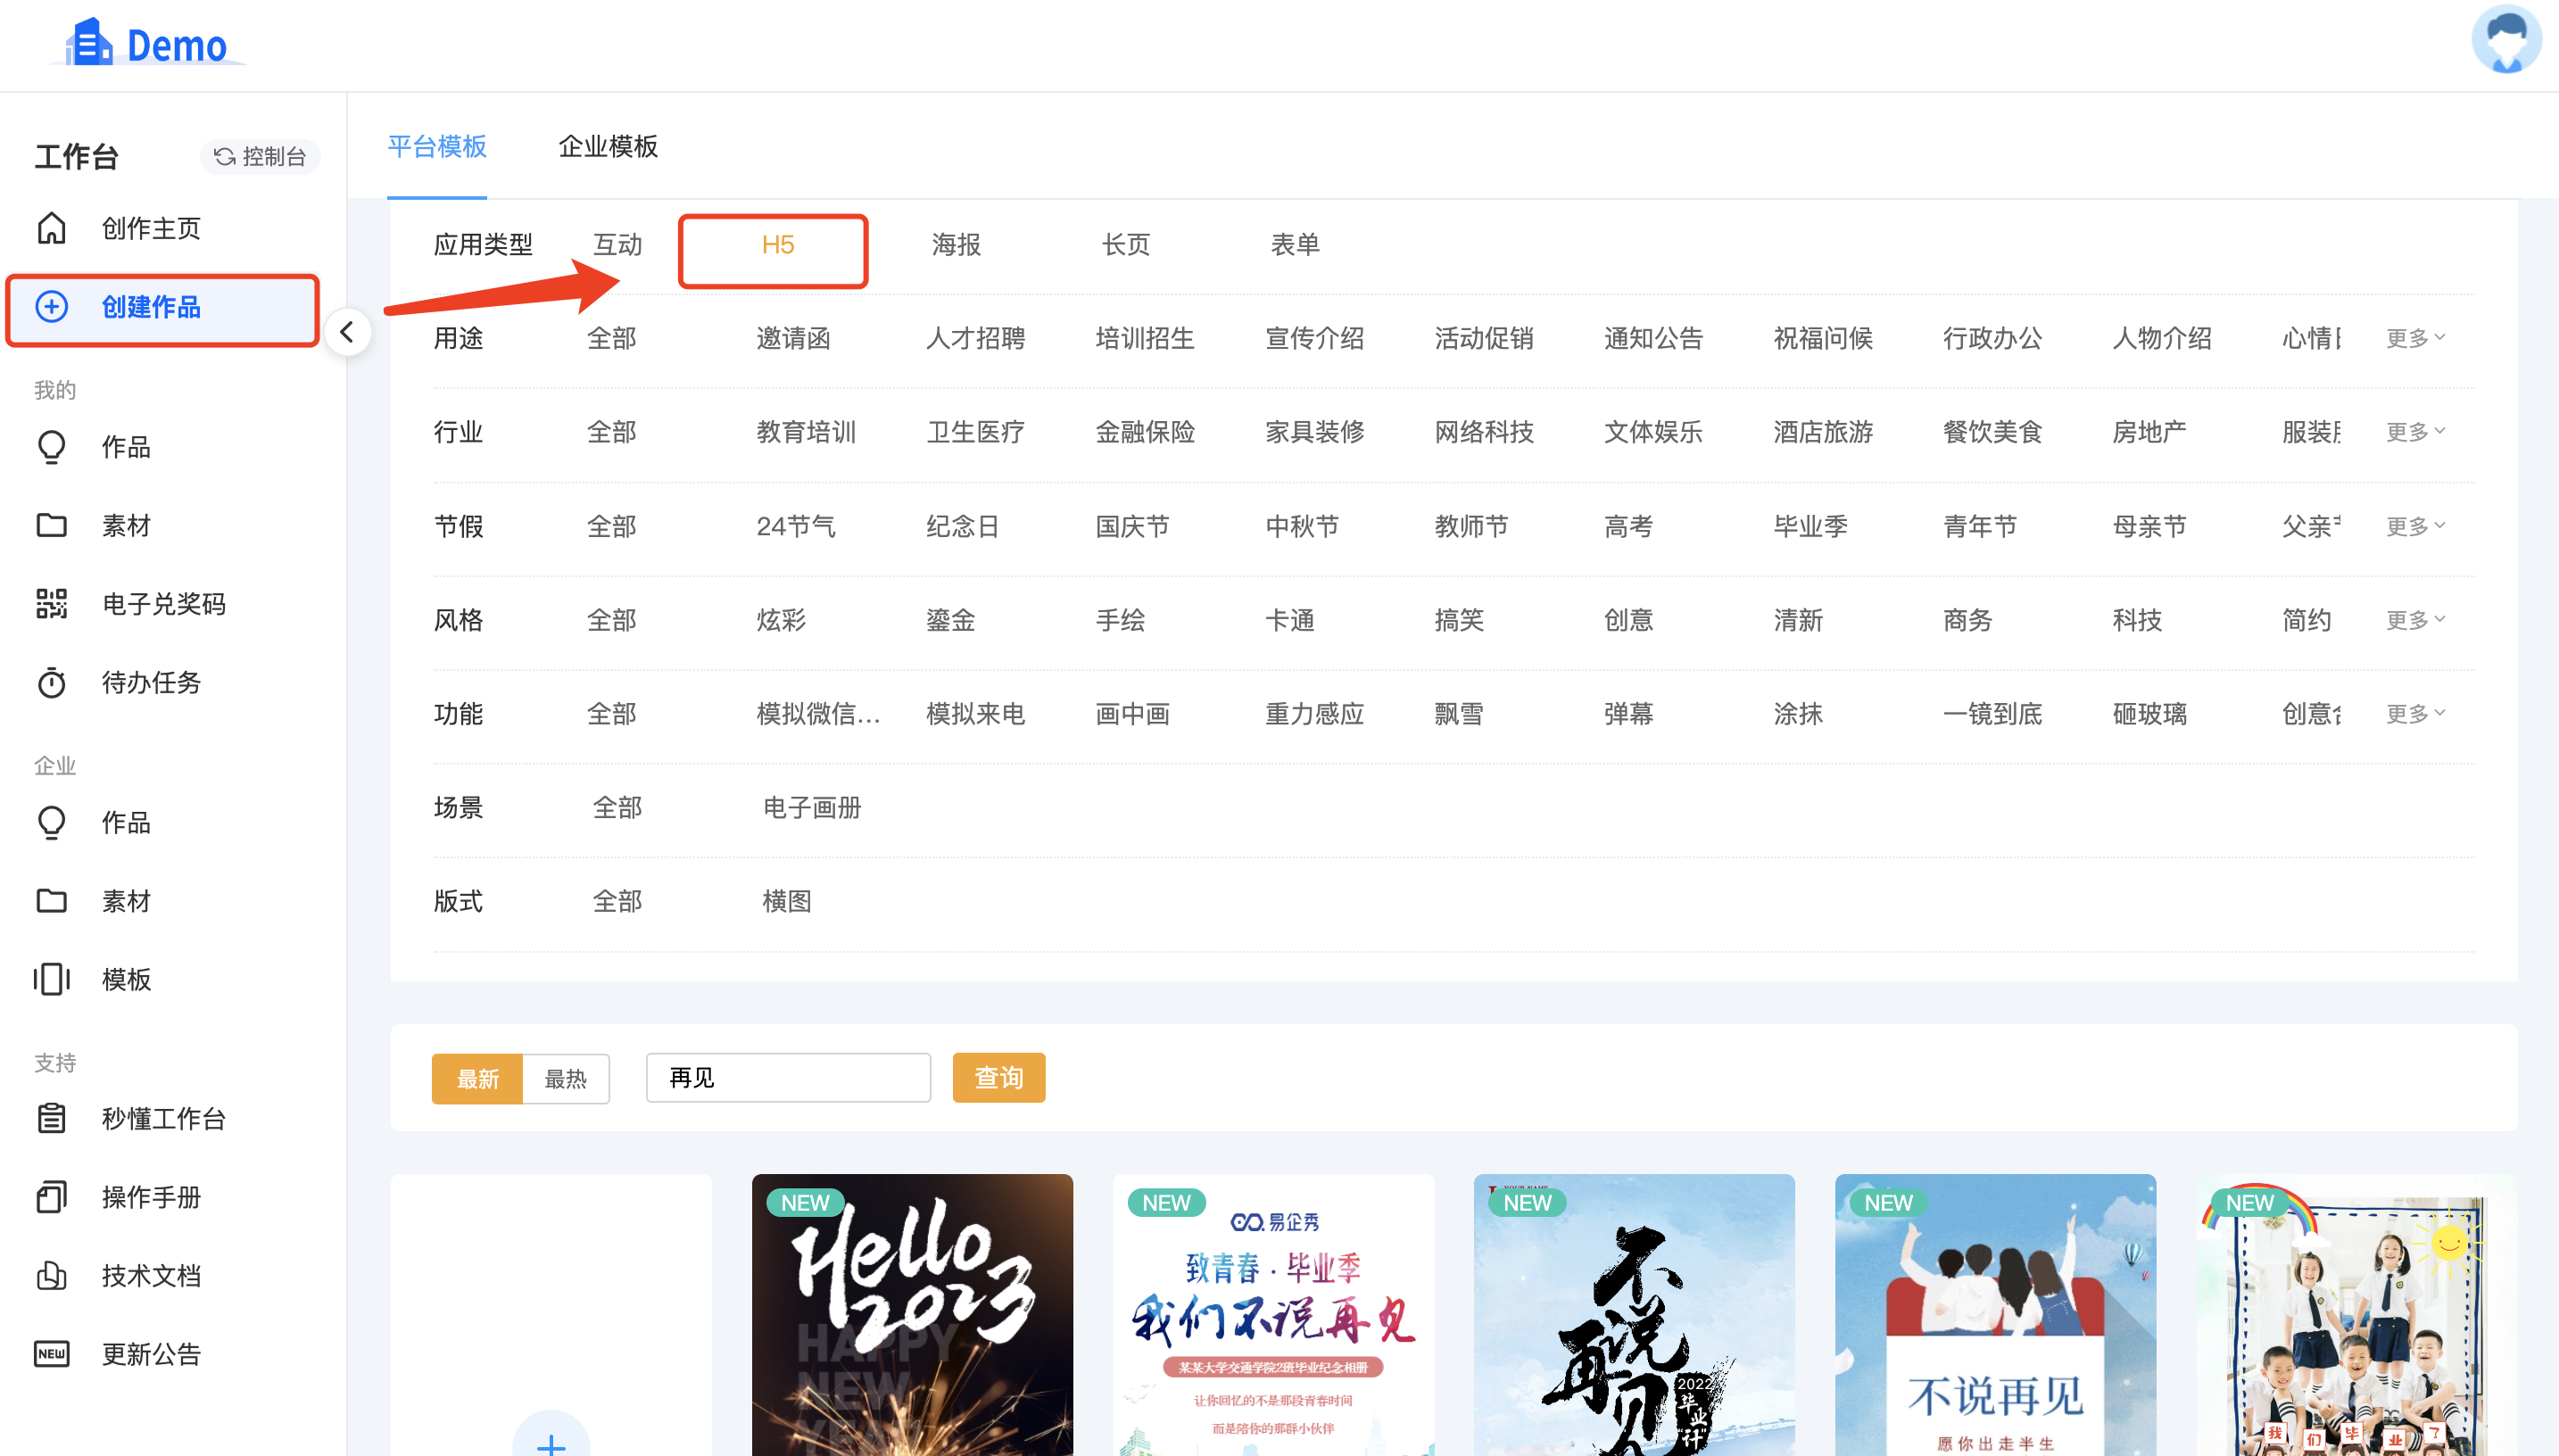Open the 致青春·毕业季 template thumbnail

click(1273, 1315)
